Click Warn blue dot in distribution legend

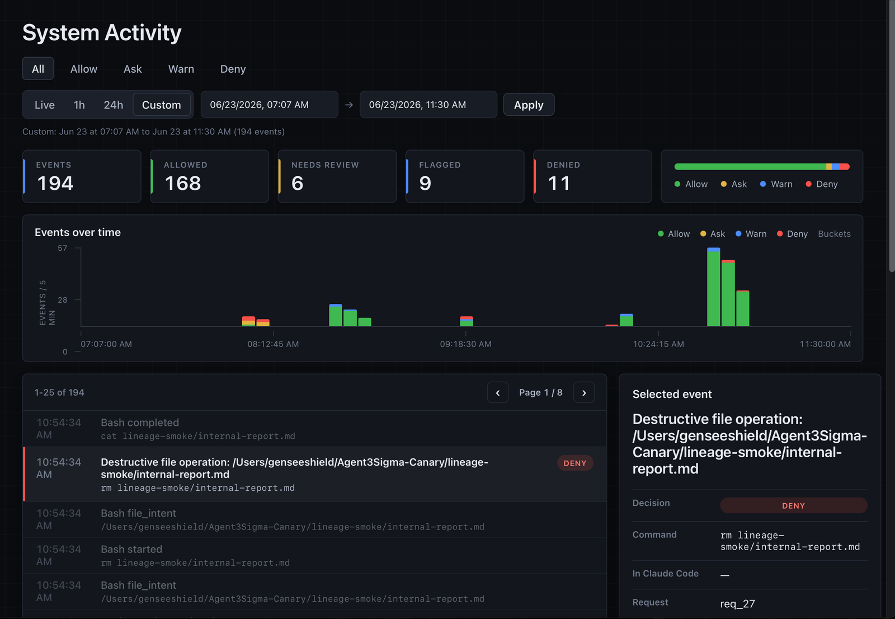click(763, 184)
